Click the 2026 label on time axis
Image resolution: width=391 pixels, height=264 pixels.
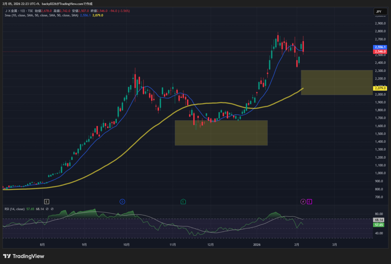[257, 245]
